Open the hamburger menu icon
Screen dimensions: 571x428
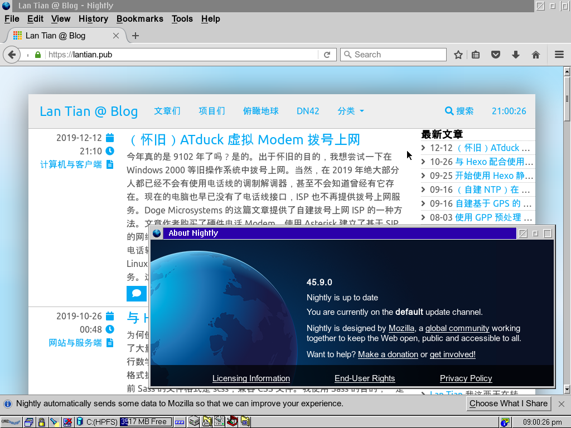[x=559, y=55]
